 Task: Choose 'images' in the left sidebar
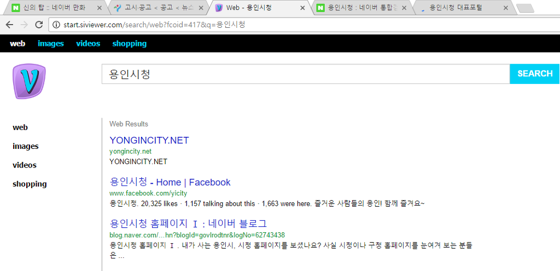25,146
